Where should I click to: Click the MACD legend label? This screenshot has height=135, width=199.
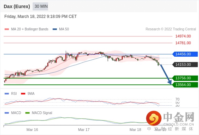coord(16,113)
